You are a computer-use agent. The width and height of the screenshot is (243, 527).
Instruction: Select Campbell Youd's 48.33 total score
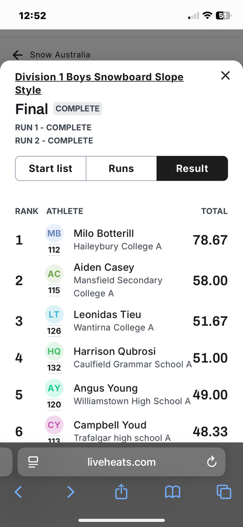[x=210, y=432]
